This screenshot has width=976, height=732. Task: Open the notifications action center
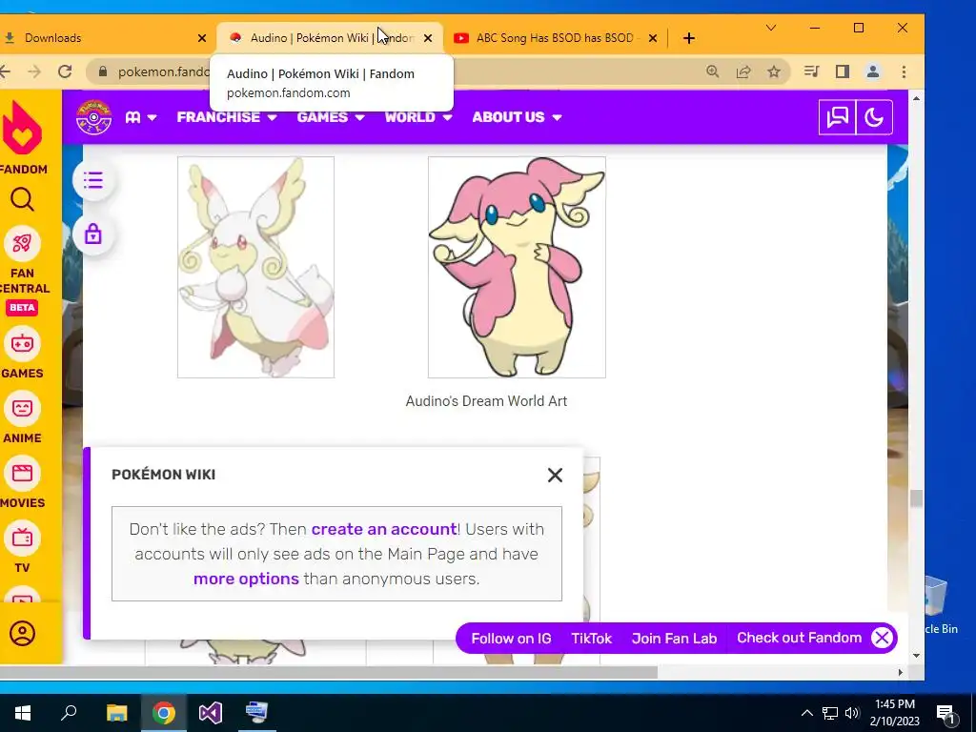click(946, 714)
